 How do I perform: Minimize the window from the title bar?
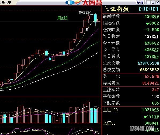148,2
